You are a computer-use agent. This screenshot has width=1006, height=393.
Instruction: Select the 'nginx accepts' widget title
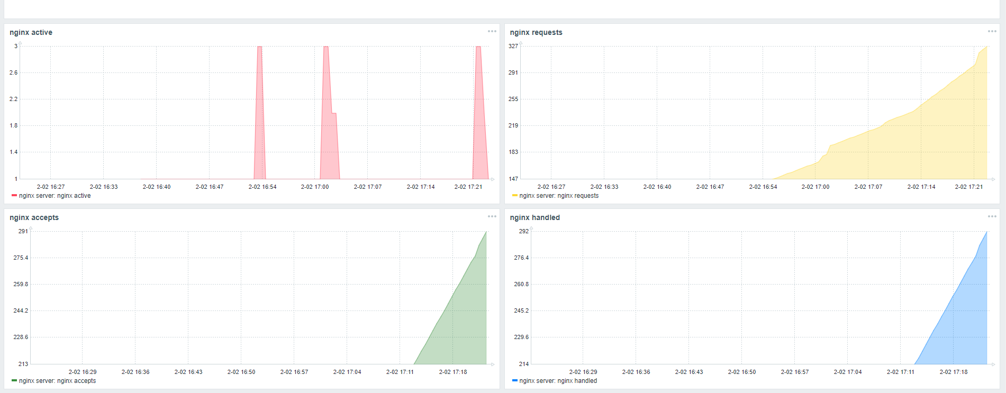34,217
